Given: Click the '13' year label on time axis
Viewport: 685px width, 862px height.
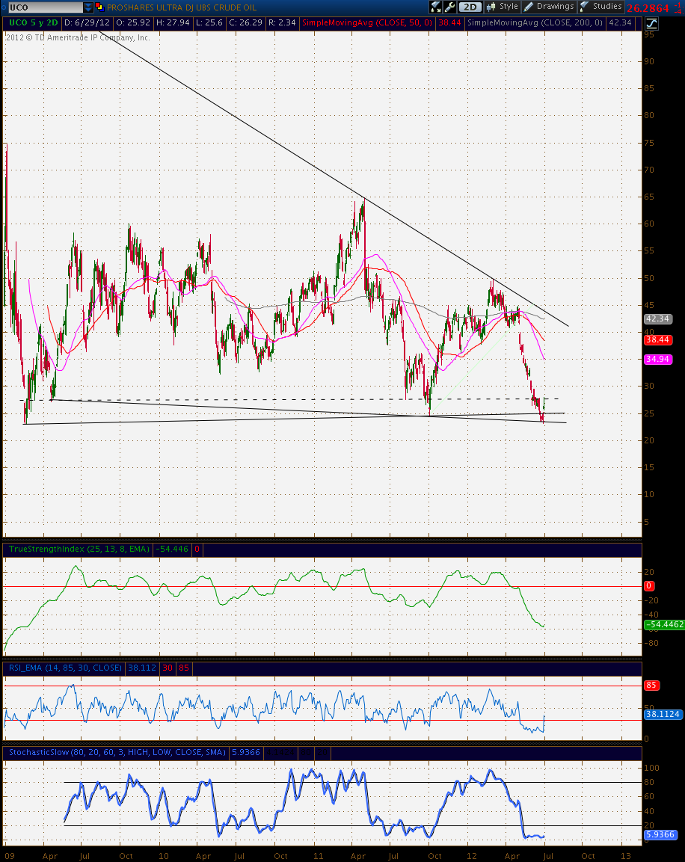Looking at the screenshot, I should click(x=626, y=856).
